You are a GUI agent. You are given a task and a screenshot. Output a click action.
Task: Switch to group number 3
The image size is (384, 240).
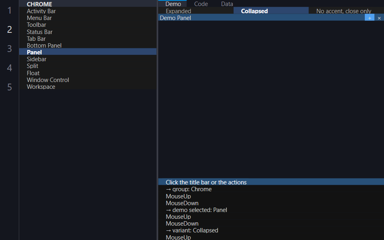coord(10,48)
